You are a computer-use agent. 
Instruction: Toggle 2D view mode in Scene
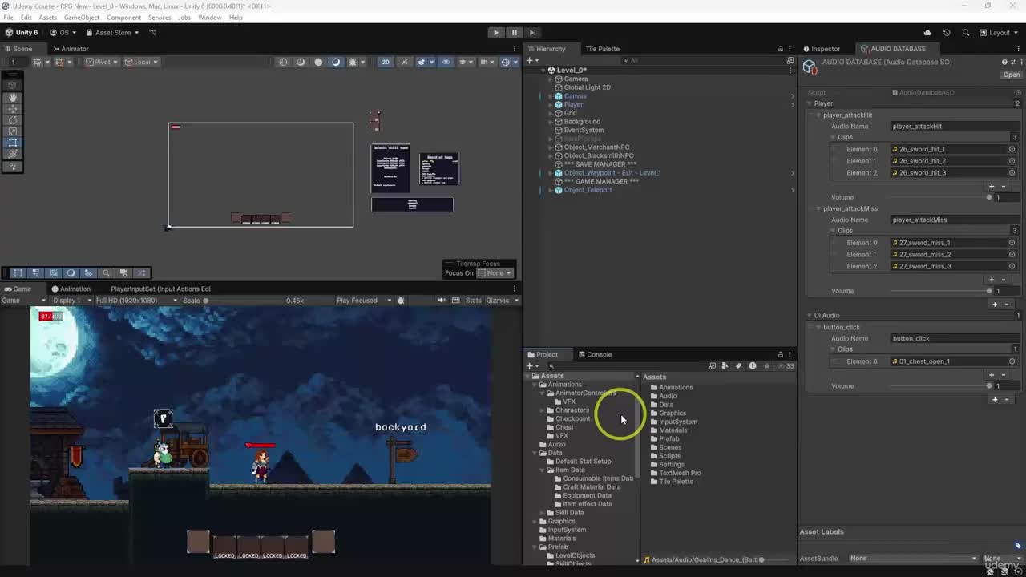pos(385,62)
